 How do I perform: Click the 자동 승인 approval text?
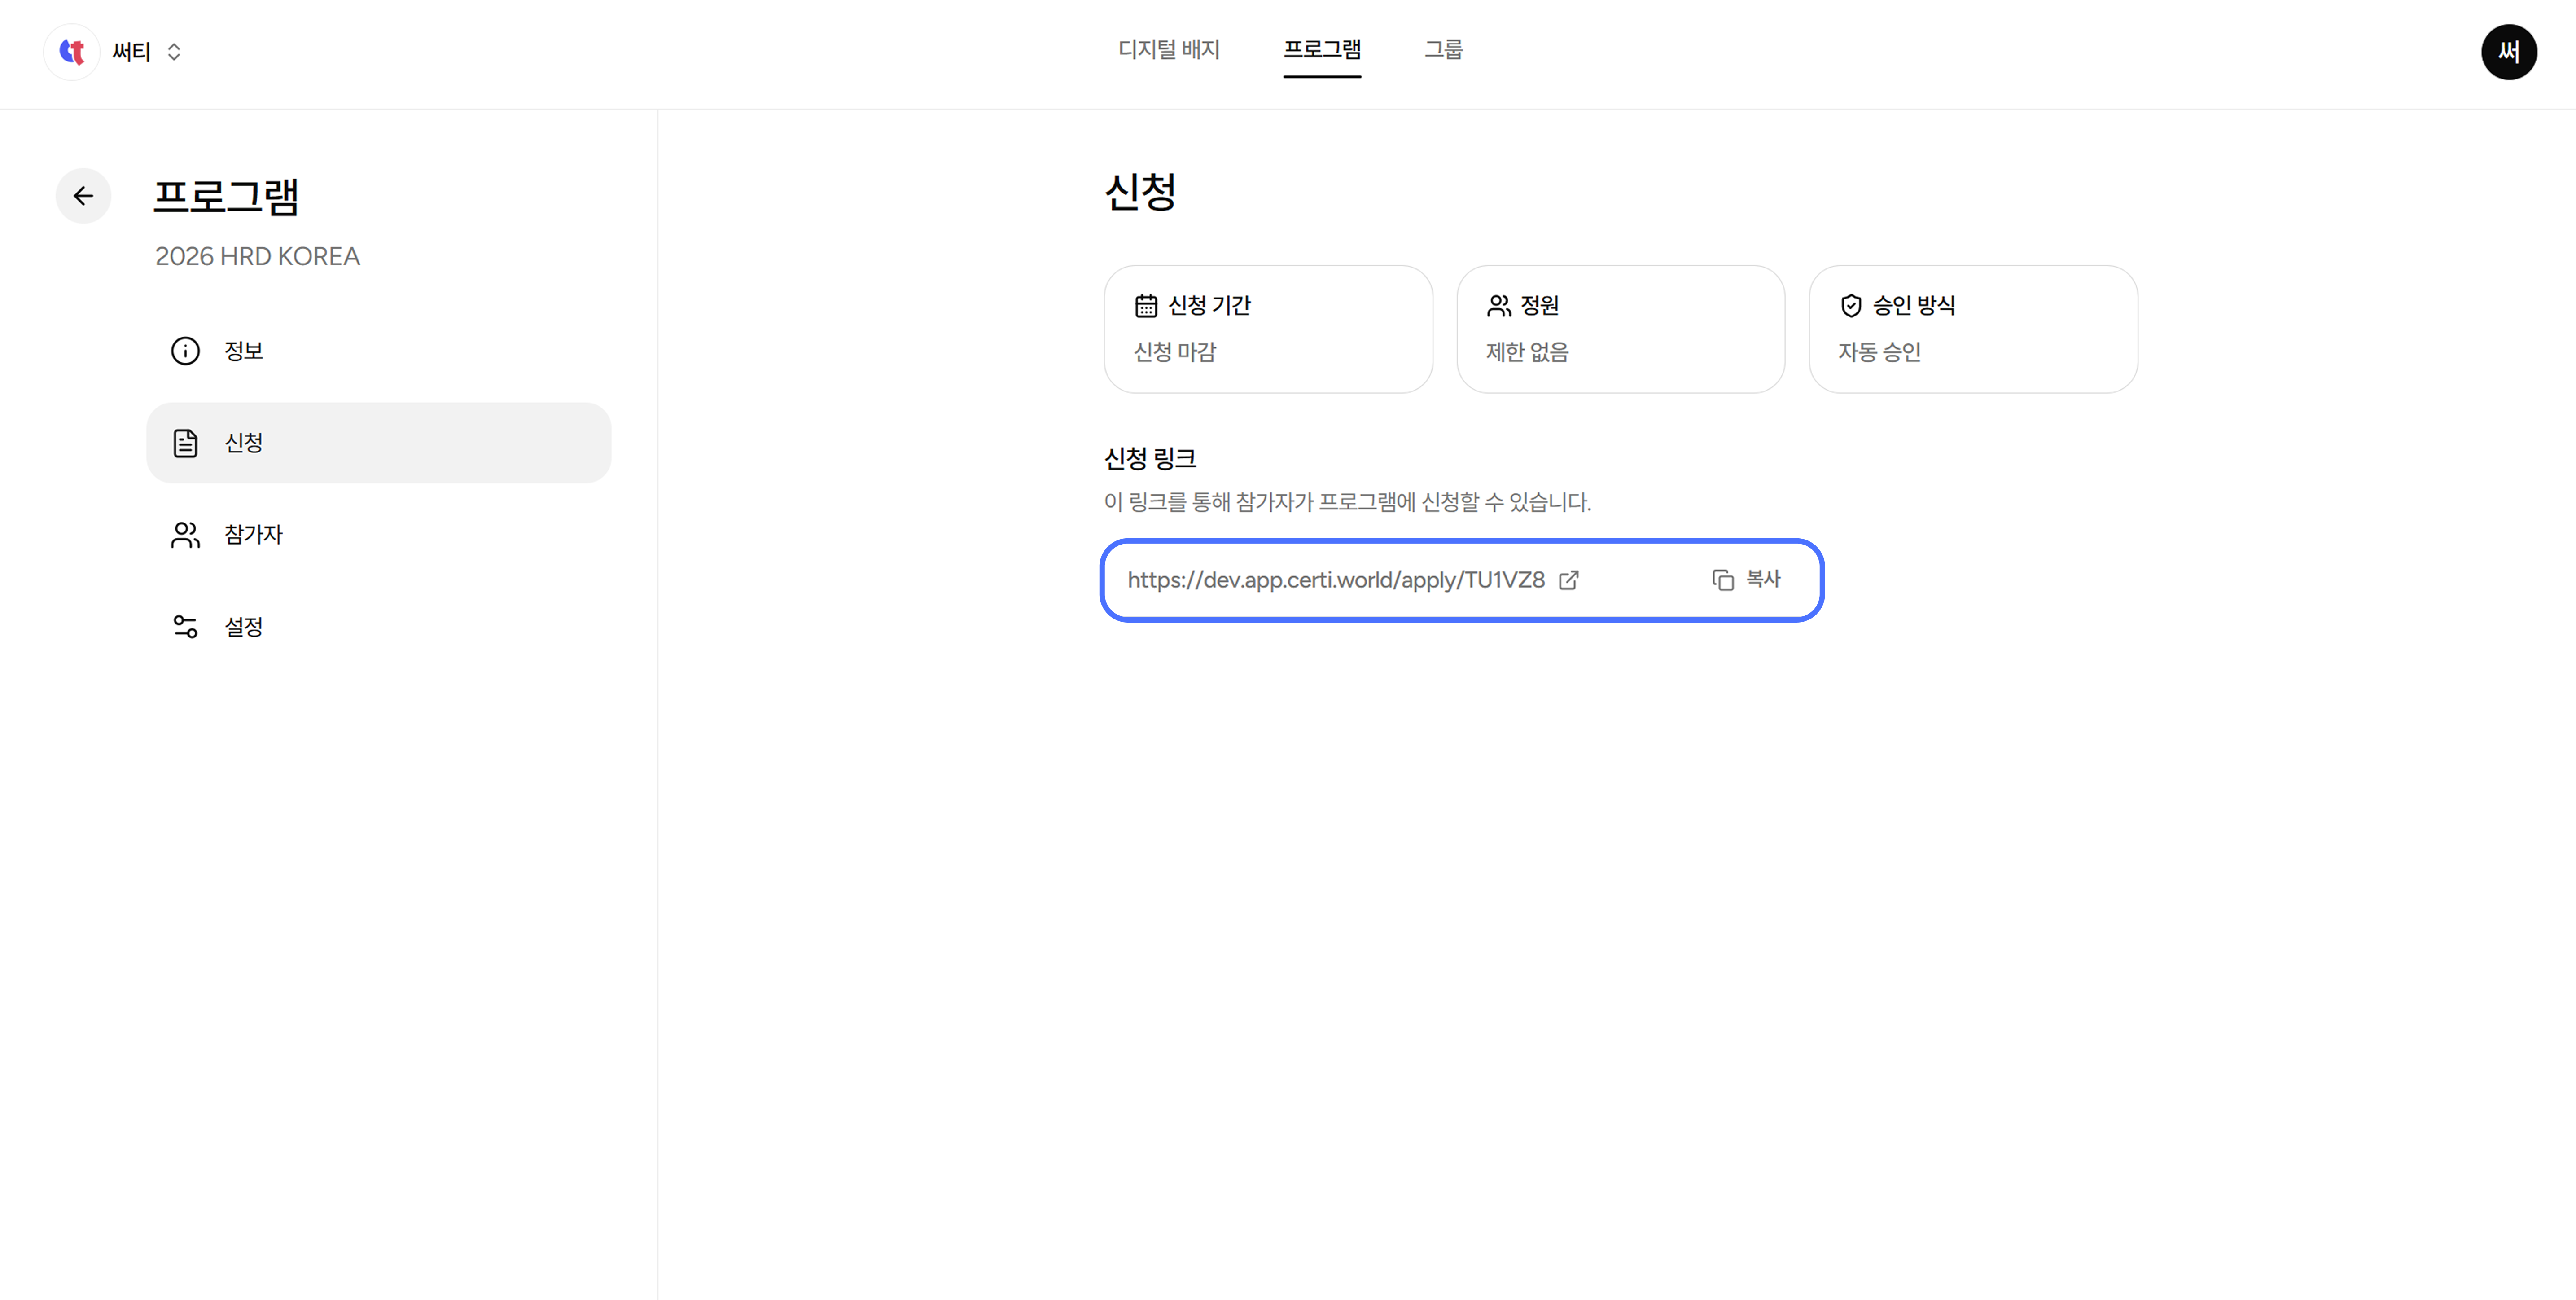tap(1879, 352)
